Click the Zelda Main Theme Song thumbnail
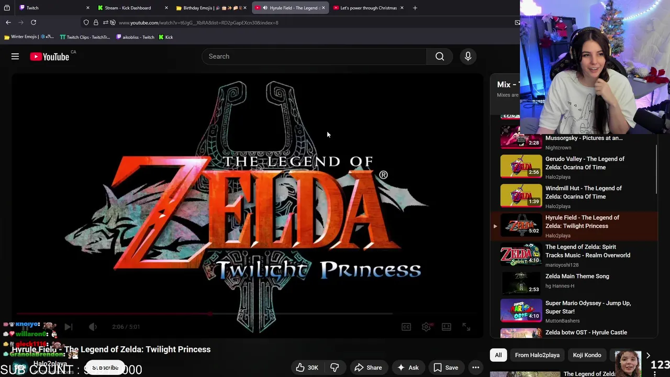This screenshot has width=670, height=377. point(521,284)
